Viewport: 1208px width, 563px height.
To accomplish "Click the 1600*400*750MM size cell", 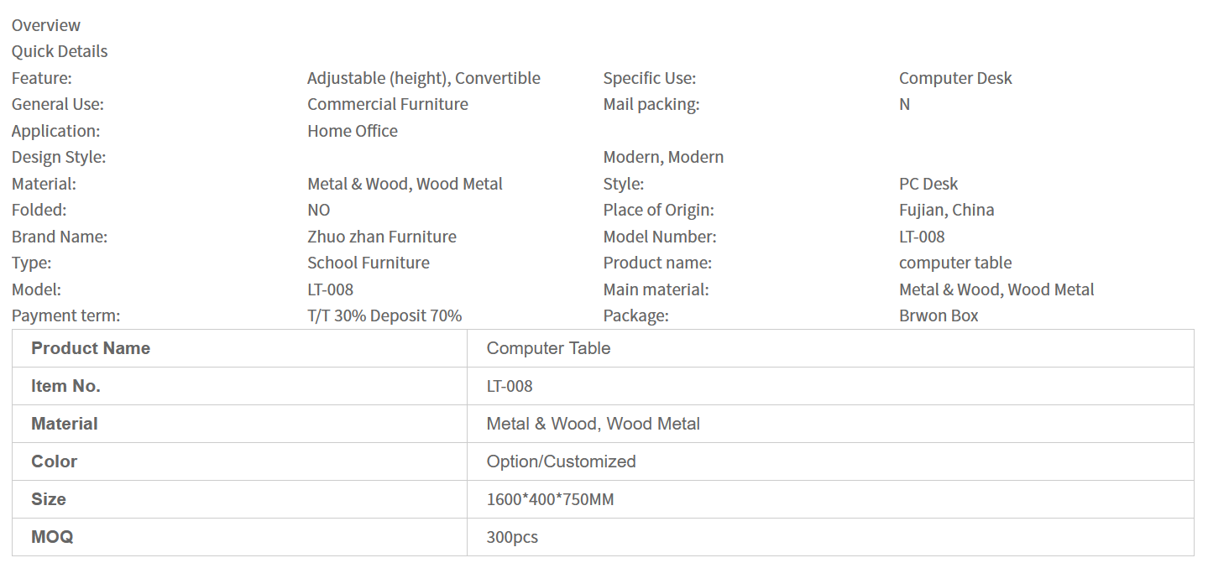I will (x=550, y=499).
